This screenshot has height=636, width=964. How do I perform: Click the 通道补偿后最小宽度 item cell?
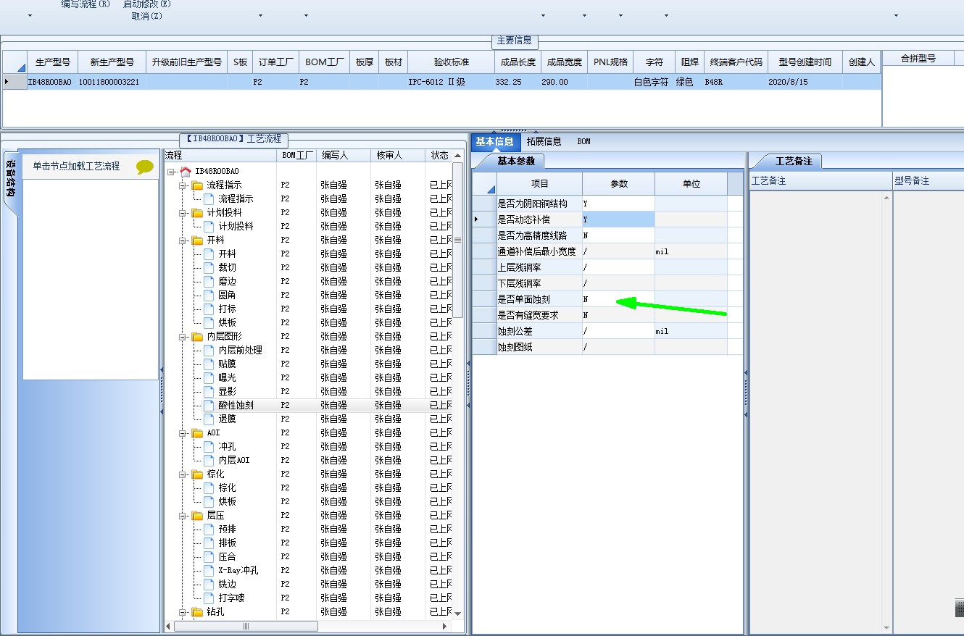coord(539,251)
